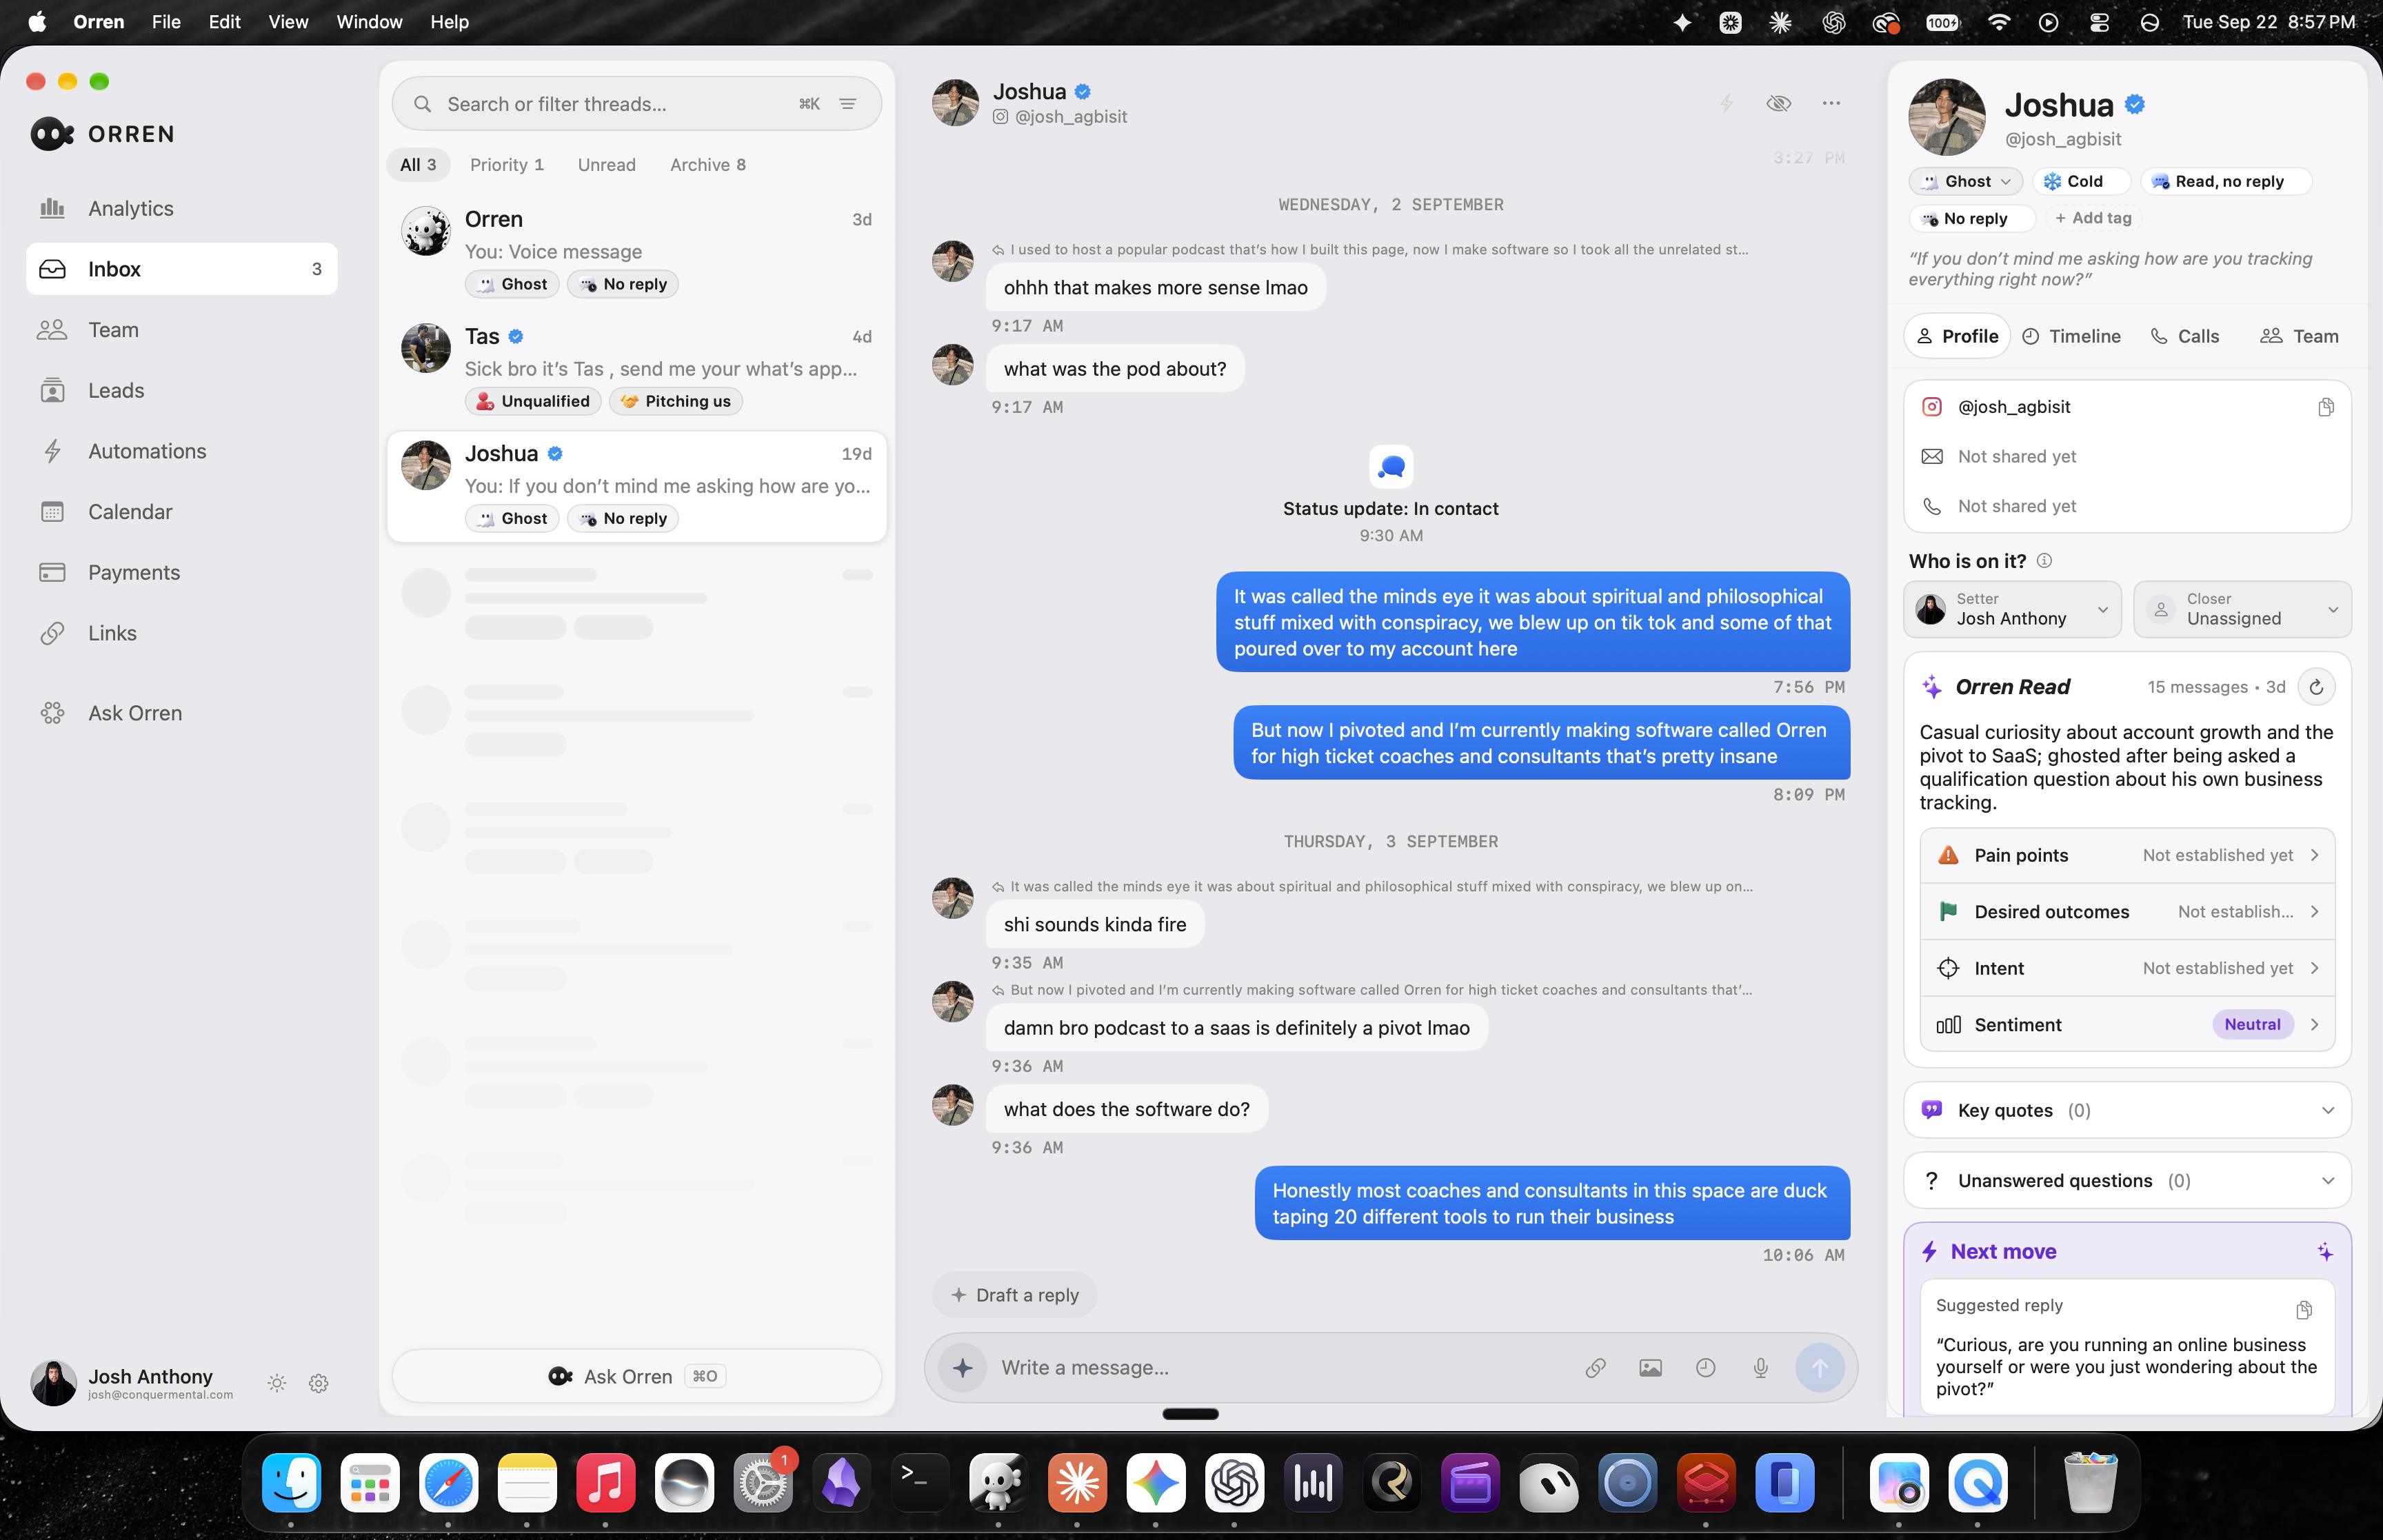Insert a link via the composer link icon
The width and height of the screenshot is (2383, 1540).
coord(1596,1368)
